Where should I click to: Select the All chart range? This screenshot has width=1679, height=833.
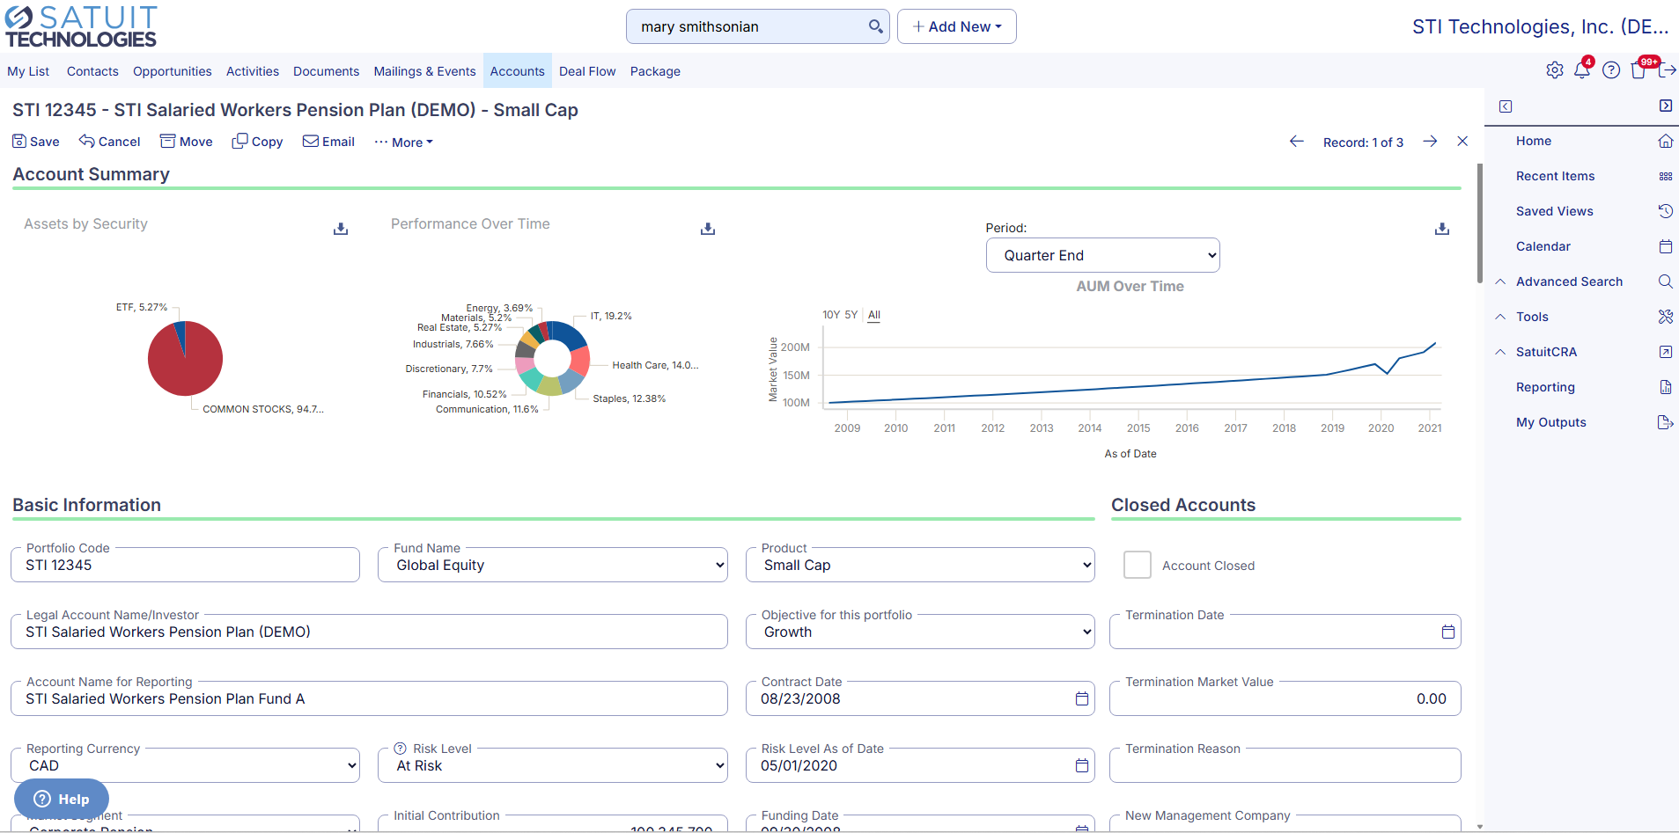(x=874, y=315)
